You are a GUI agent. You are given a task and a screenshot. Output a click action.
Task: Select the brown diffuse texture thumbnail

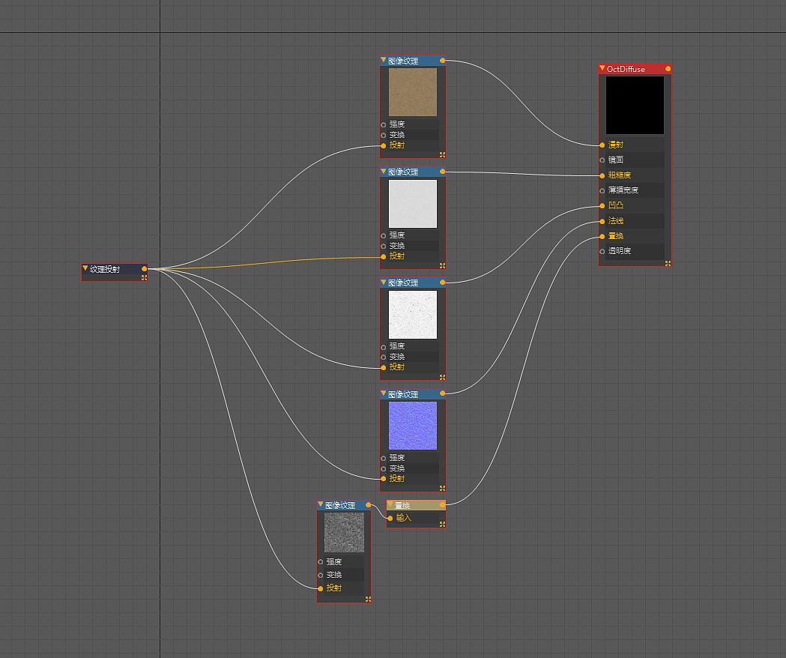point(413,92)
